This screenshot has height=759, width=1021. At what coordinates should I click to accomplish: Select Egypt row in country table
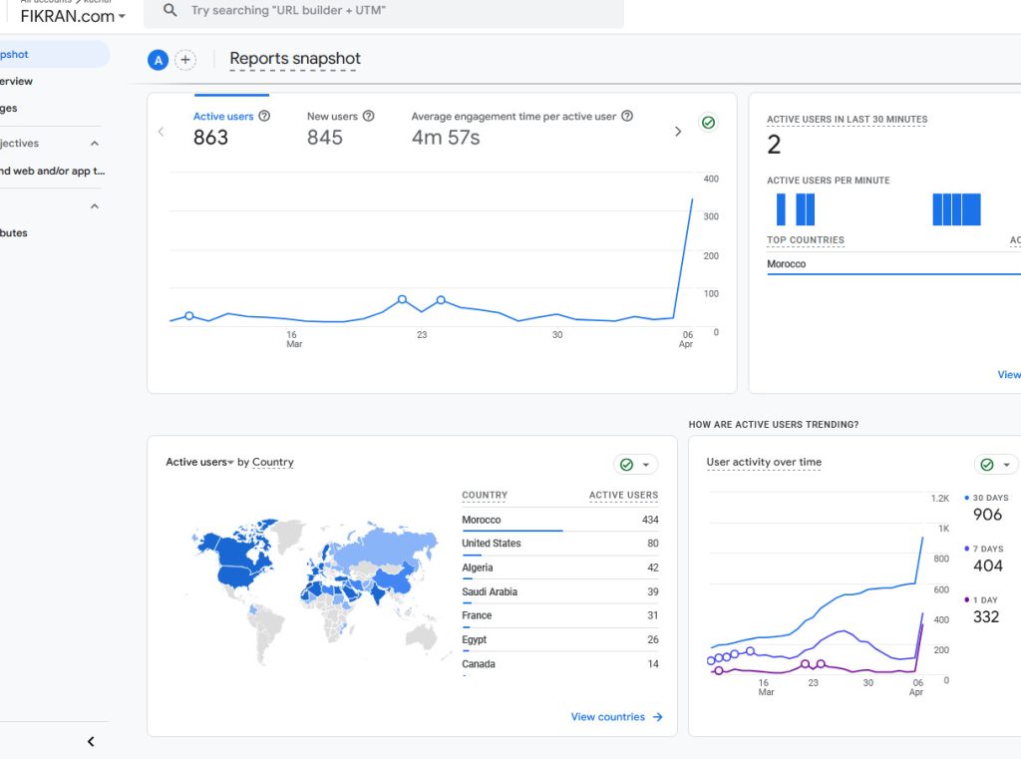(560, 639)
